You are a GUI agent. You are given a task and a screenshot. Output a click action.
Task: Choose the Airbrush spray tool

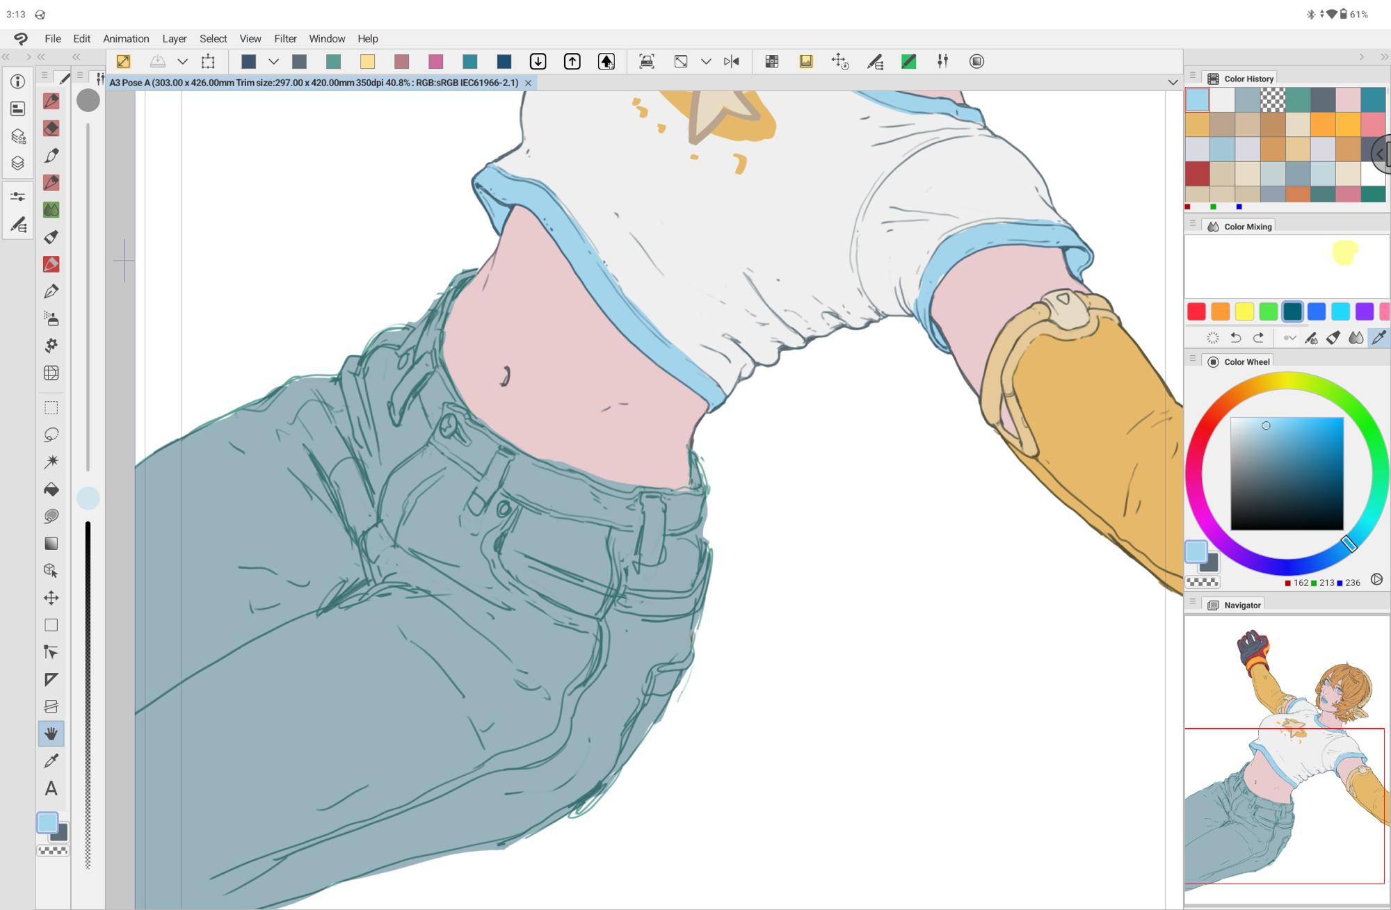pyautogui.click(x=51, y=318)
